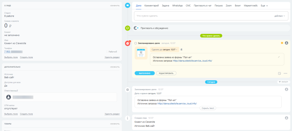
Task: Open the 'ФИЛЬТР' timeline filter
Action: click(283, 82)
